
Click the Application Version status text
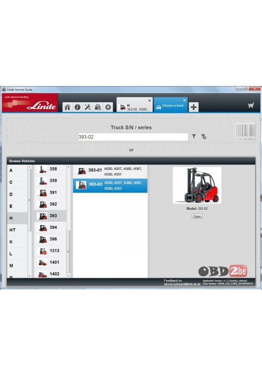[x=225, y=281]
